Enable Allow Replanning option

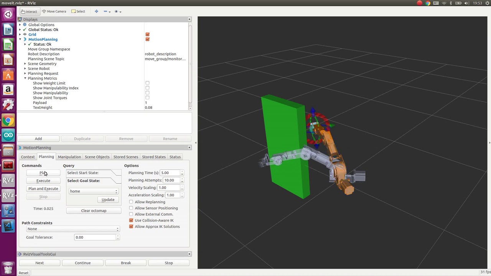coord(131,202)
